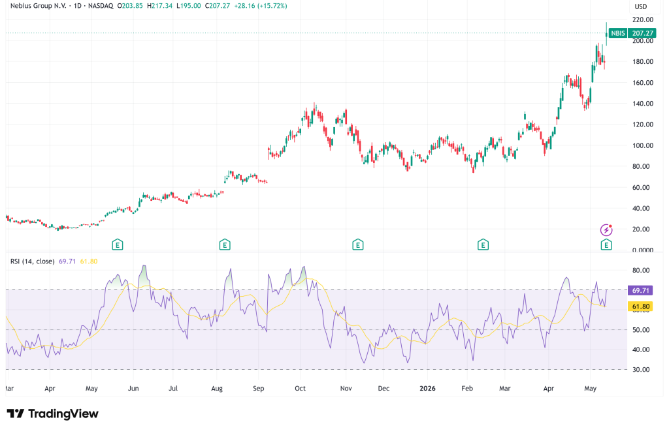
Task: Select the 207.27 current price label
Action: (x=642, y=33)
